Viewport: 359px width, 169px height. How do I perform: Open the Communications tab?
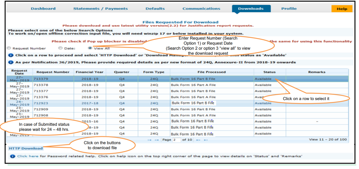pos(201,8)
